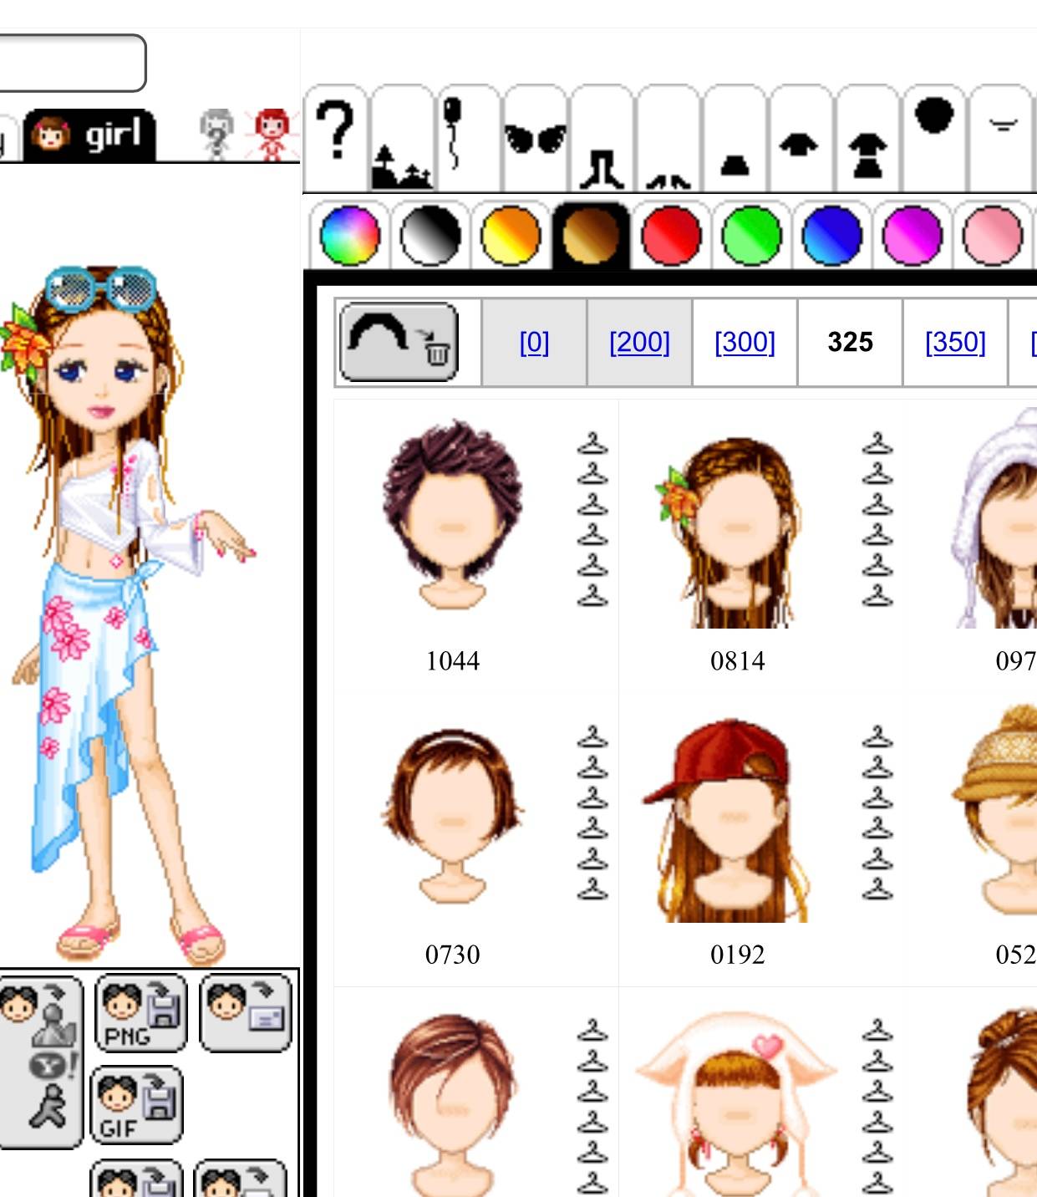Click the send avatar by email icon

[x=246, y=1013]
